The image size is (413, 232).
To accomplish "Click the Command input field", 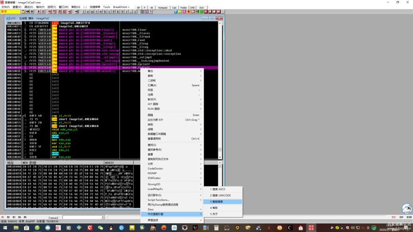I will coord(82,217).
